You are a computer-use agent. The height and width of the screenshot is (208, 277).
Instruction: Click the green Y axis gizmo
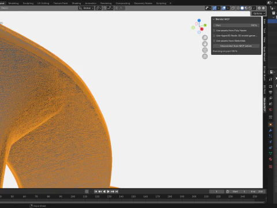(x=205, y=25)
